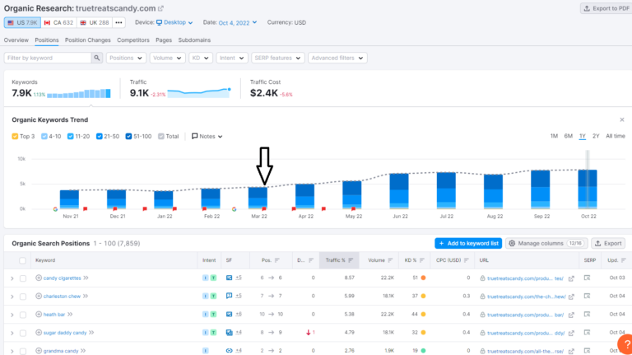This screenshot has height=355, width=632.
Task: Add sugar daddy candy keyword via plus icon
Action: coord(39,333)
